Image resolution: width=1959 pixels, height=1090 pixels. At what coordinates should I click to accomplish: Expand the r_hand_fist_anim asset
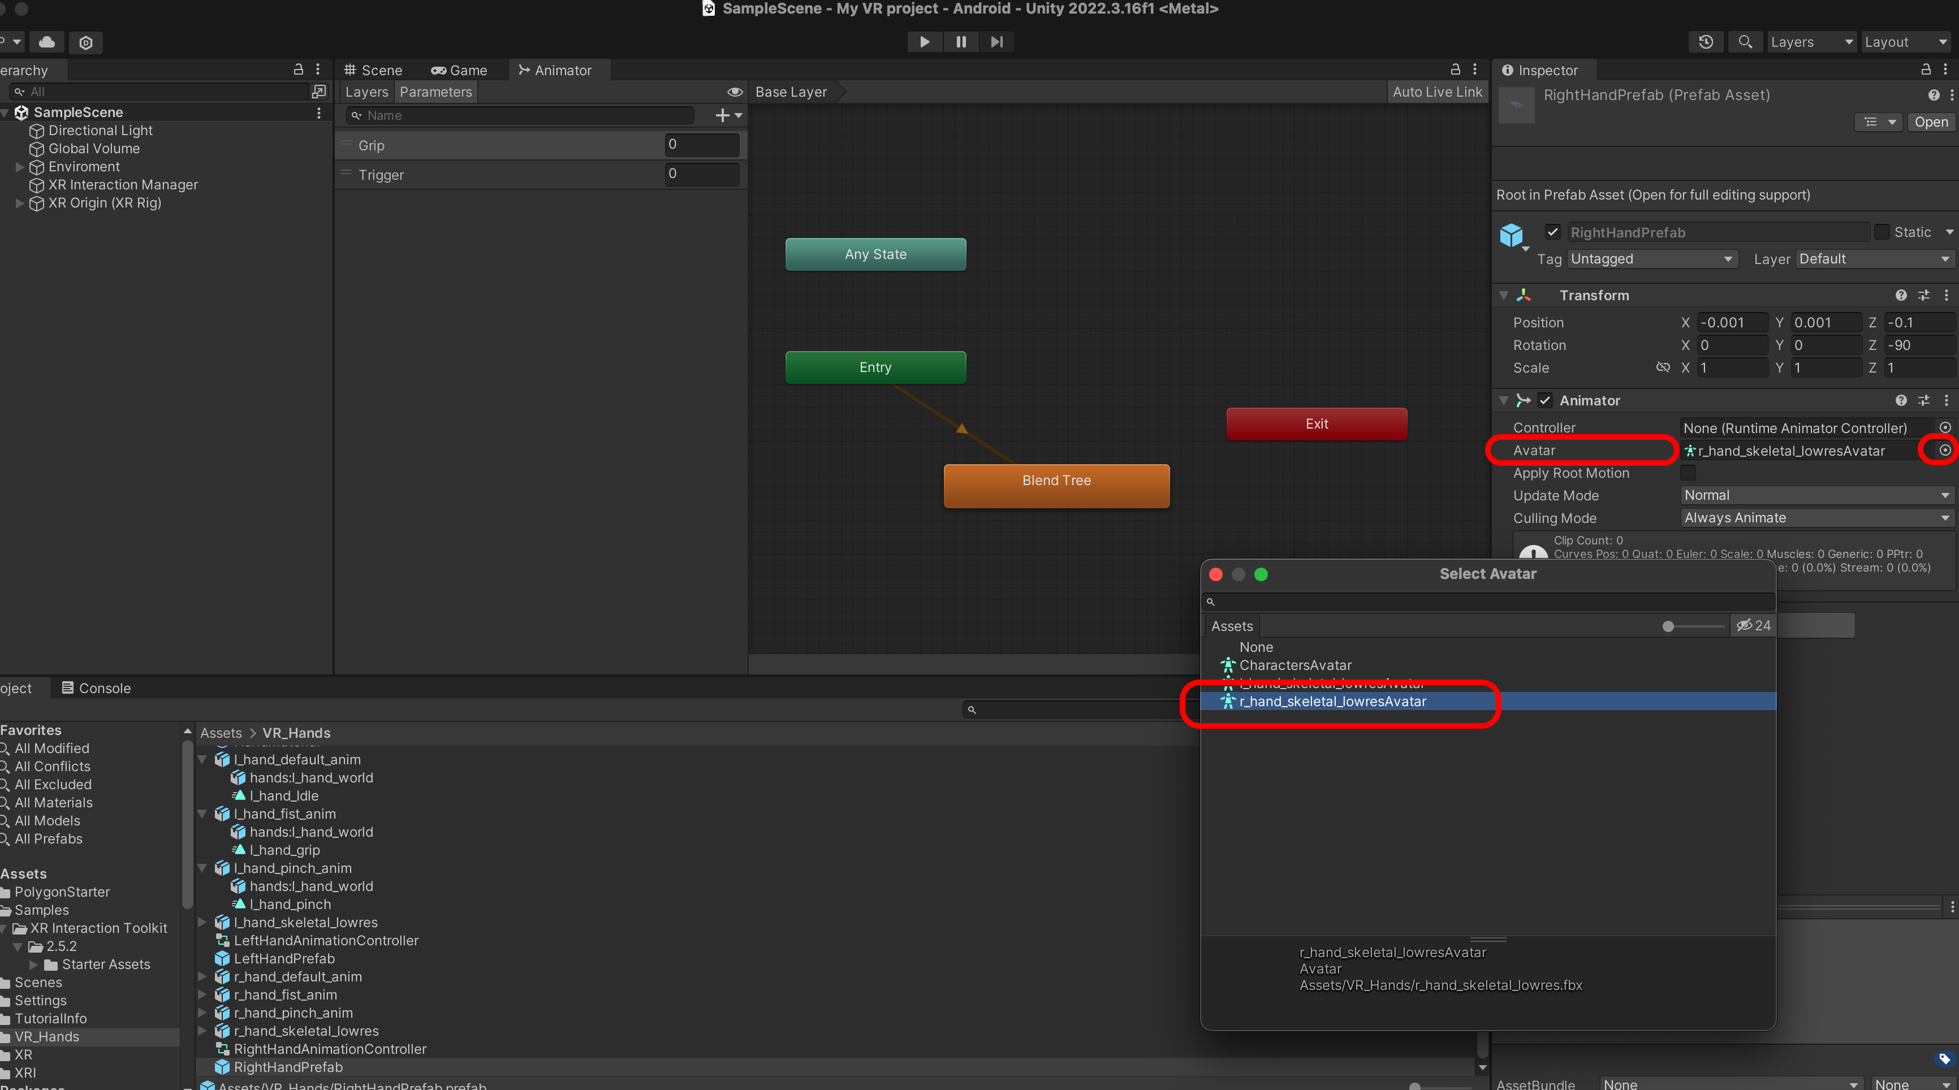(202, 994)
